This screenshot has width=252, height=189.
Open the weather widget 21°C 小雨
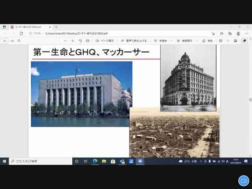pos(188,161)
